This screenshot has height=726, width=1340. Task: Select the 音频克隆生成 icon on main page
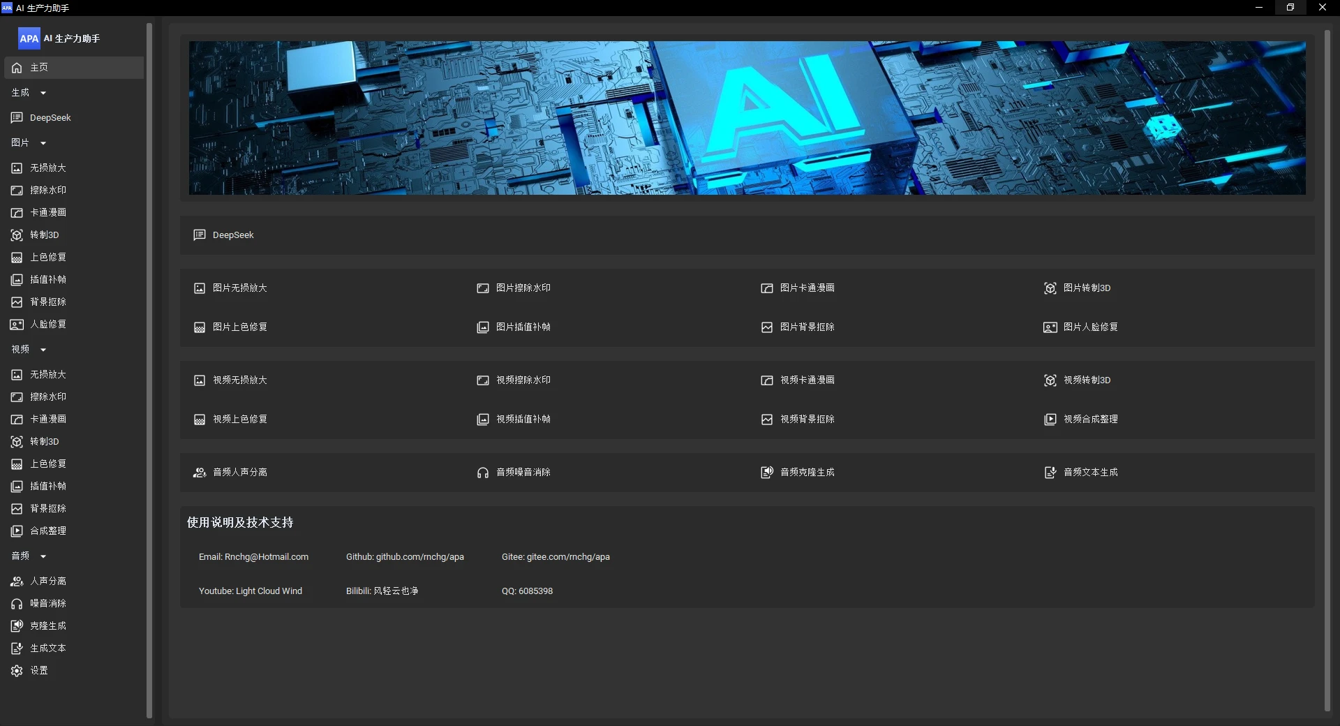[766, 473]
